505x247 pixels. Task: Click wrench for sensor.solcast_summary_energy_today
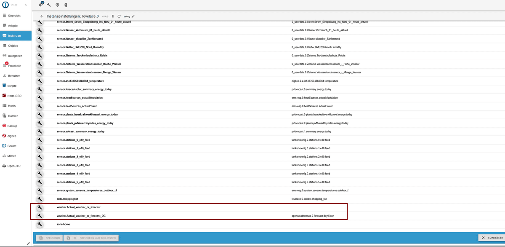pos(39,132)
